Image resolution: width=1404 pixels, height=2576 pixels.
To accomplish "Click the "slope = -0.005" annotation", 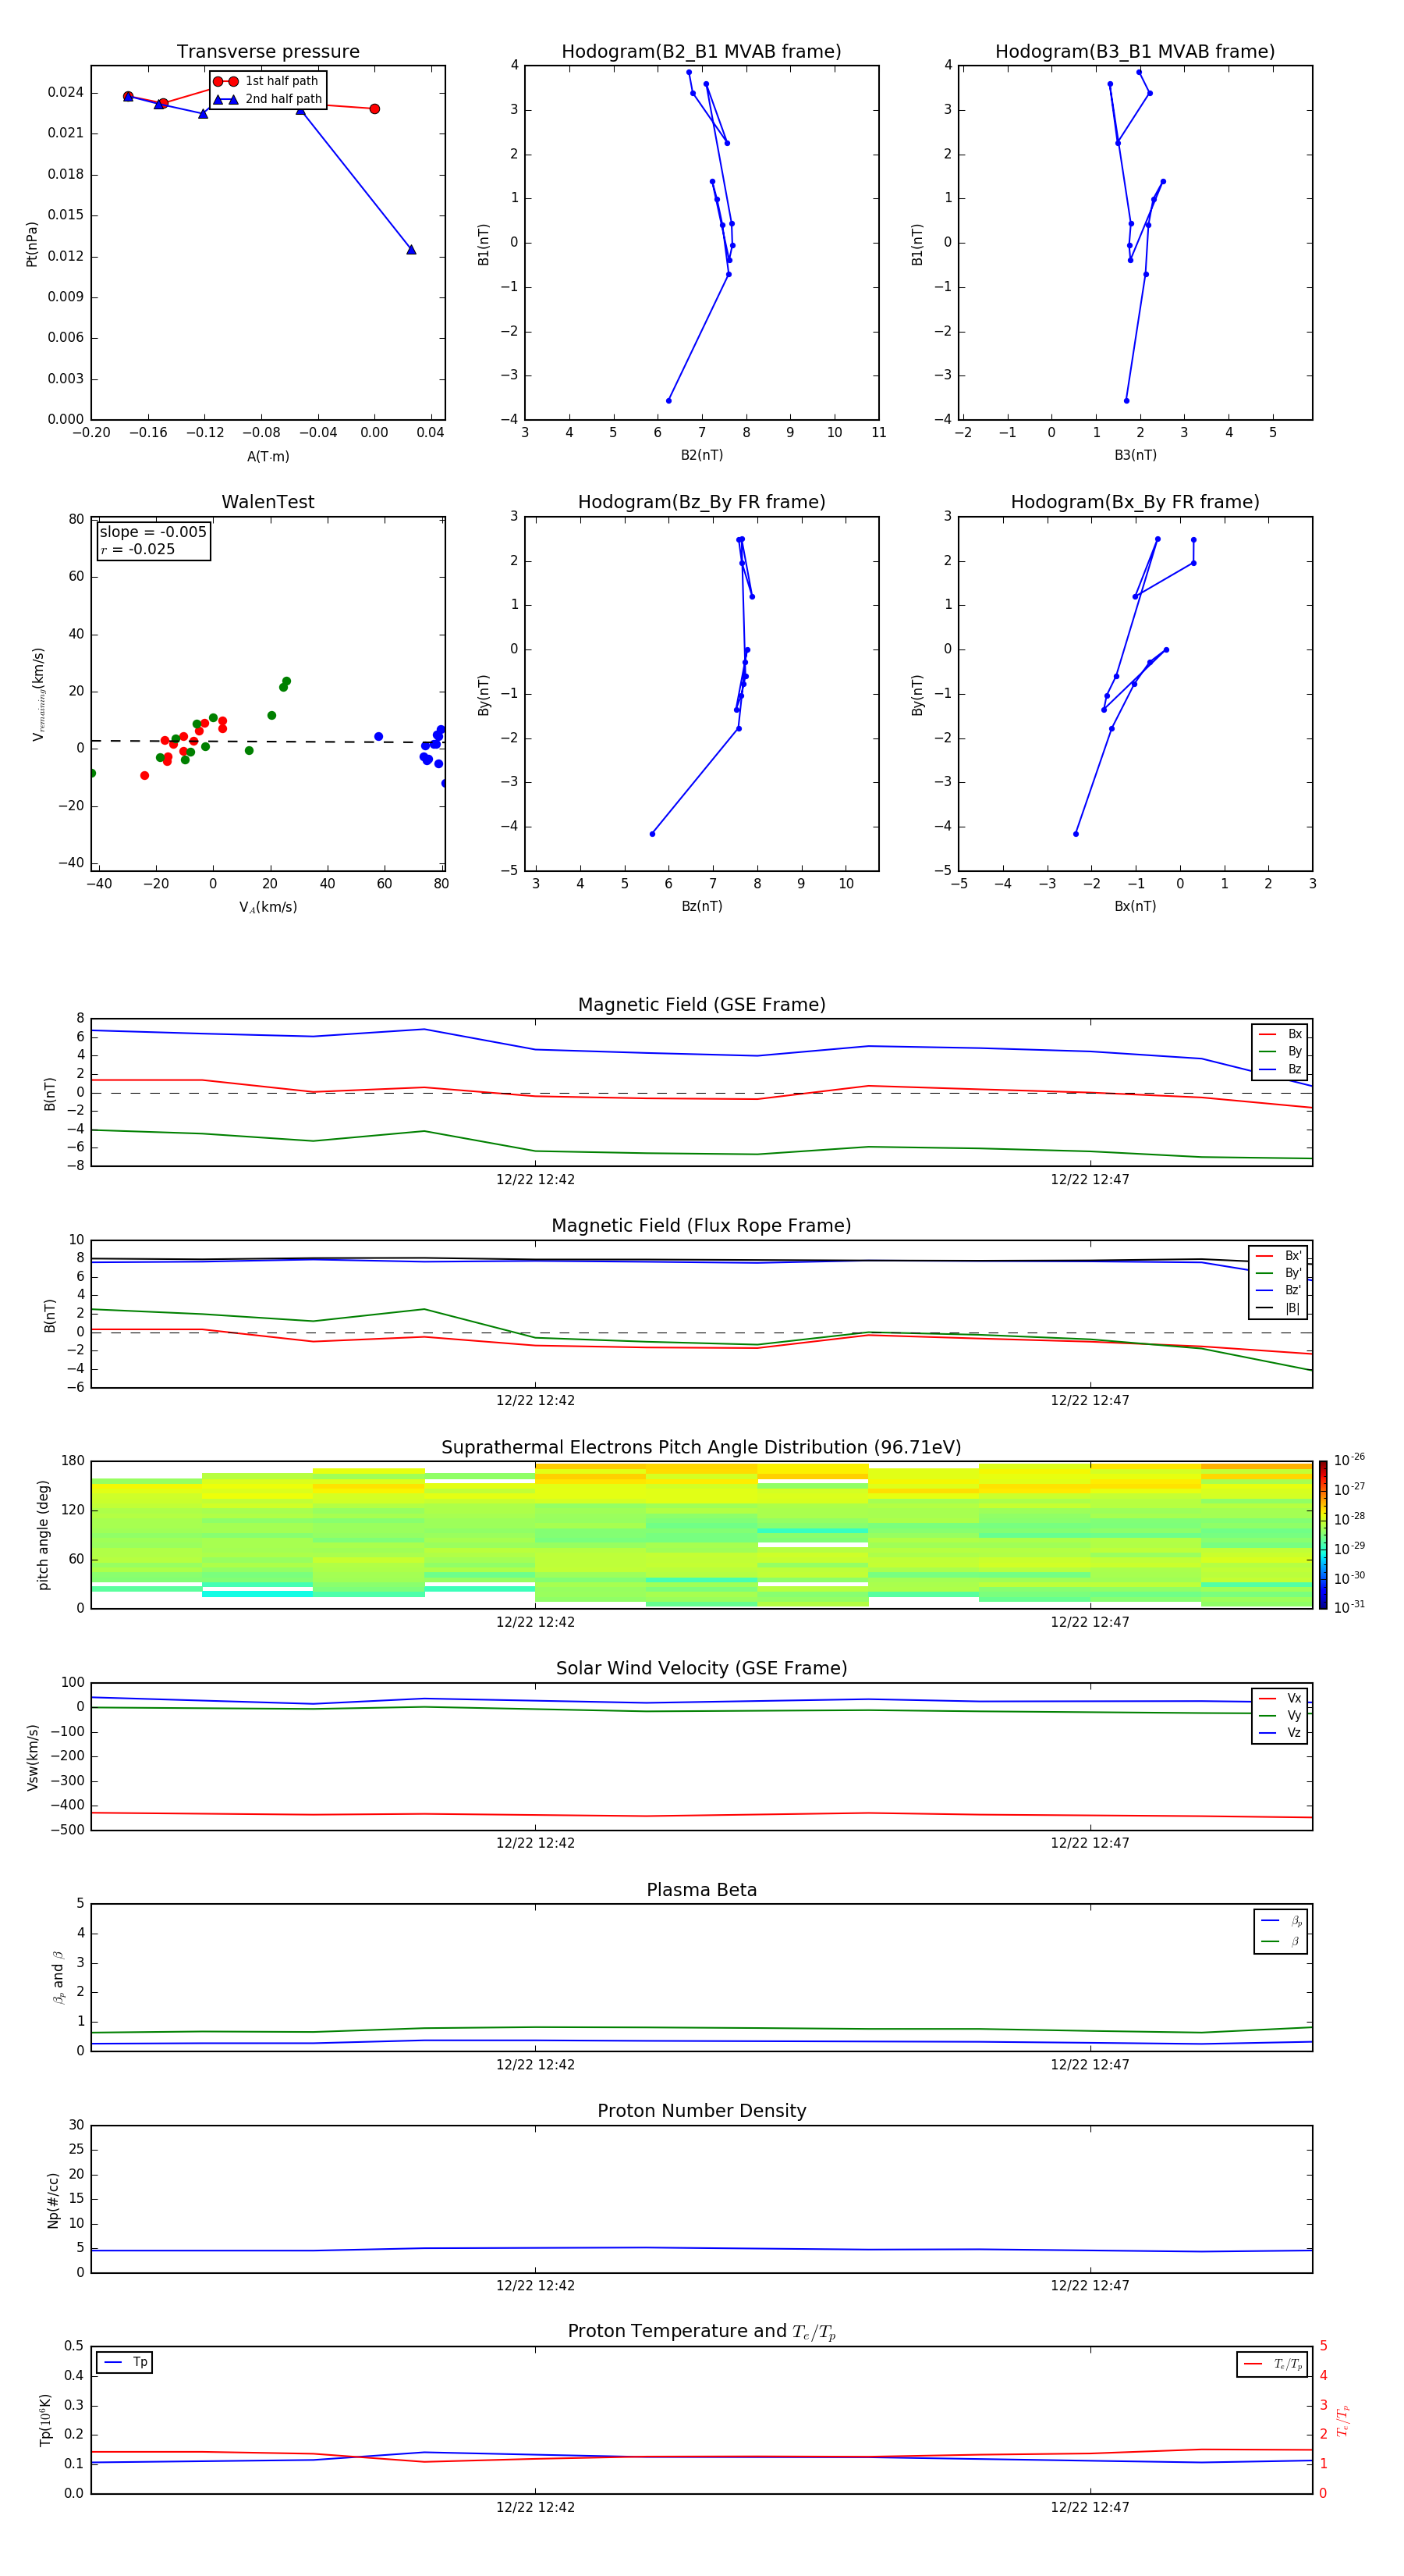I will [153, 532].
